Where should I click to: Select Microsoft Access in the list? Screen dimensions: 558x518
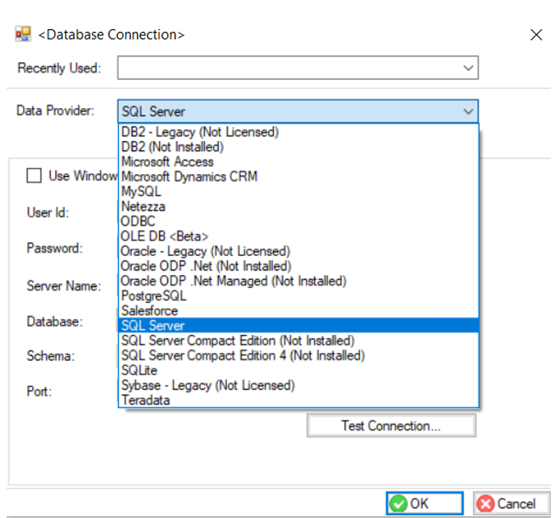167,161
